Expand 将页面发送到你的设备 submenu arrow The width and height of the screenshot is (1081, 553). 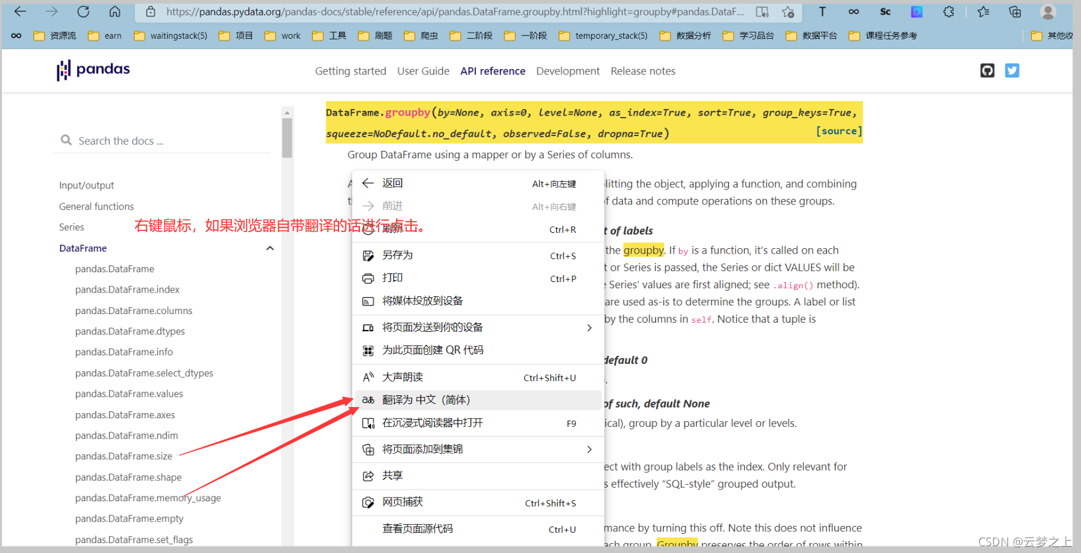point(589,328)
